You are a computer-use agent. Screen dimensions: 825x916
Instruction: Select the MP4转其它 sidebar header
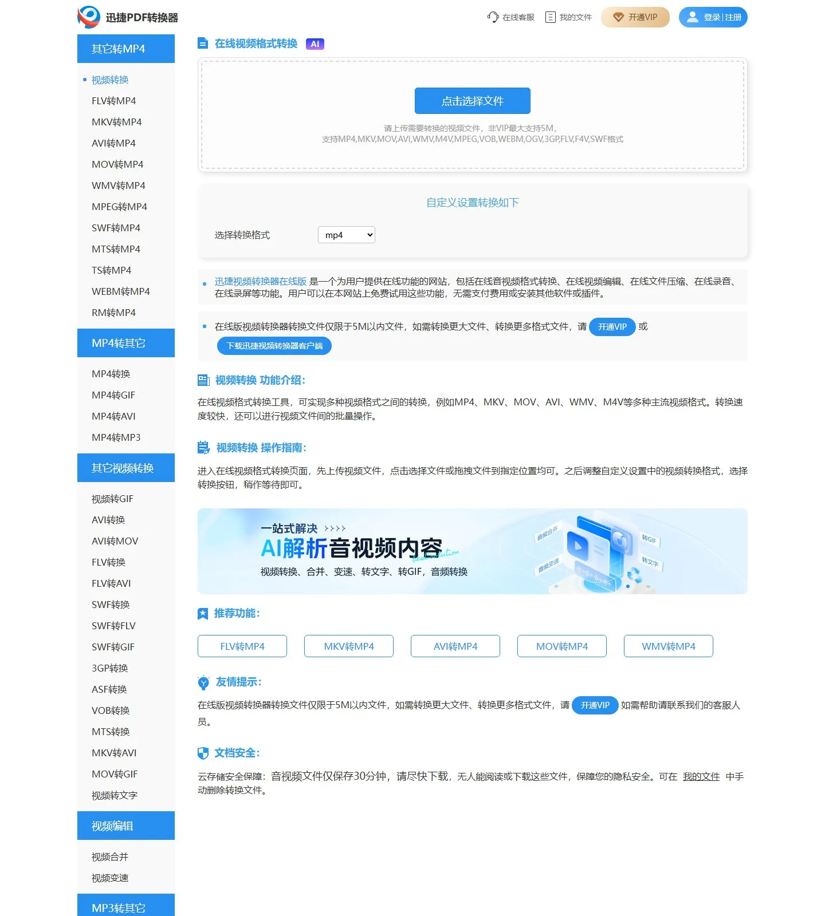pos(126,343)
